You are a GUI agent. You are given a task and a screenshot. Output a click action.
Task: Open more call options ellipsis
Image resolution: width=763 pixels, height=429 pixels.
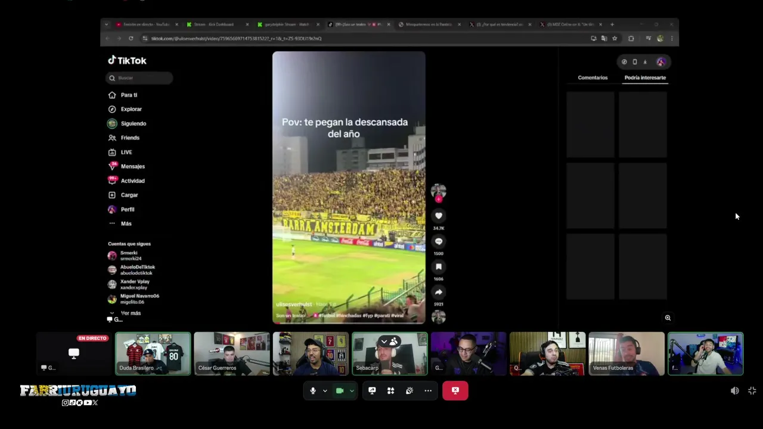pos(428,391)
